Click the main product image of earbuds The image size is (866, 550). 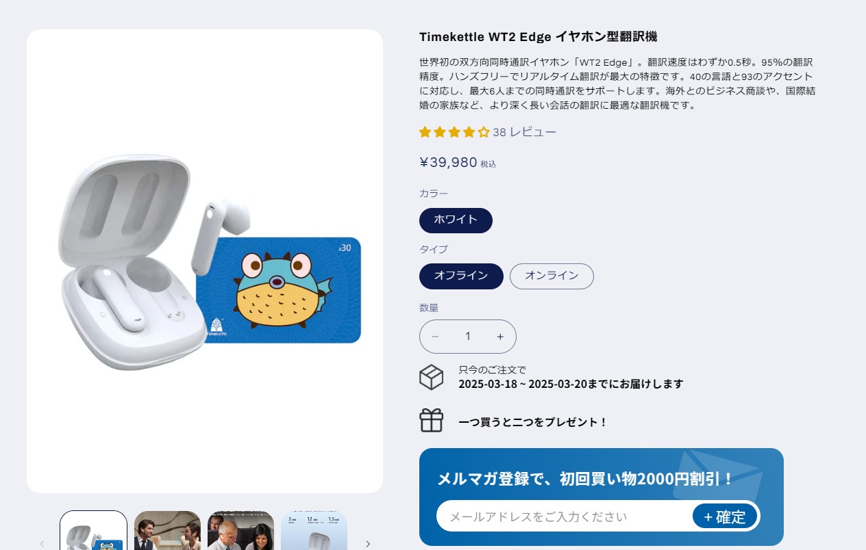[x=205, y=261]
